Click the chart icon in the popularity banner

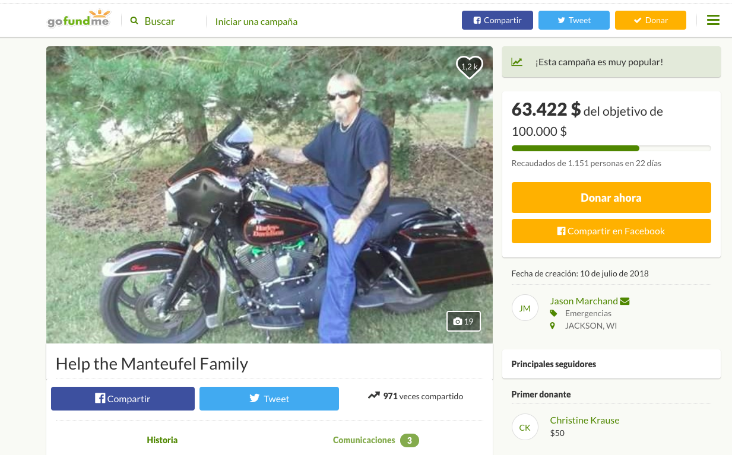click(517, 61)
